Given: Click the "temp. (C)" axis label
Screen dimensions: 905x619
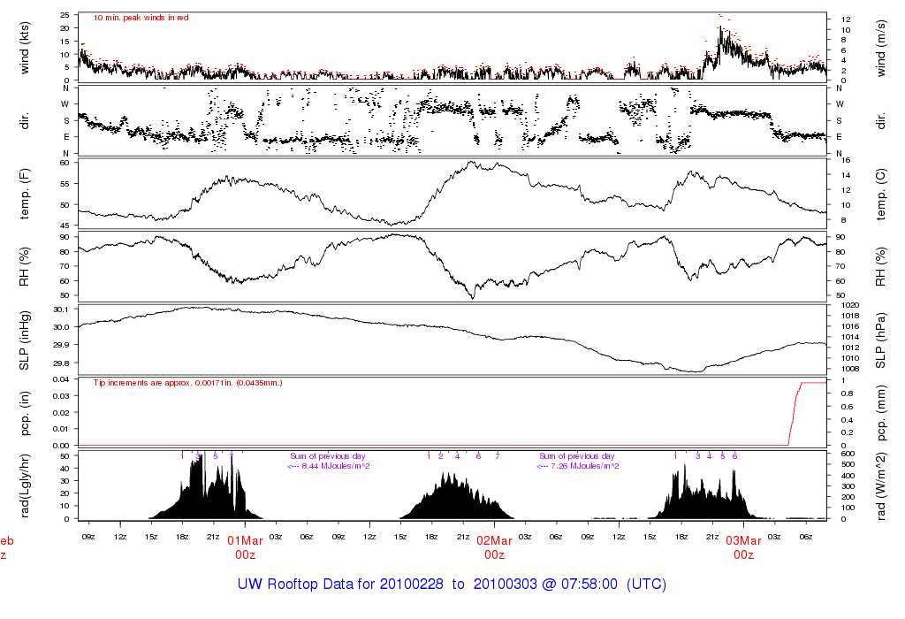Looking at the screenshot, I should tap(880, 195).
